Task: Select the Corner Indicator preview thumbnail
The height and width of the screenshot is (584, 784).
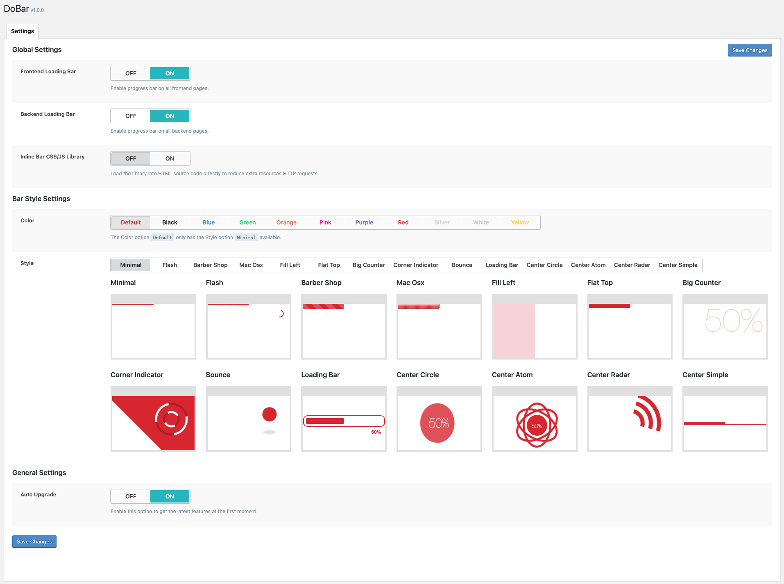Action: (153, 419)
